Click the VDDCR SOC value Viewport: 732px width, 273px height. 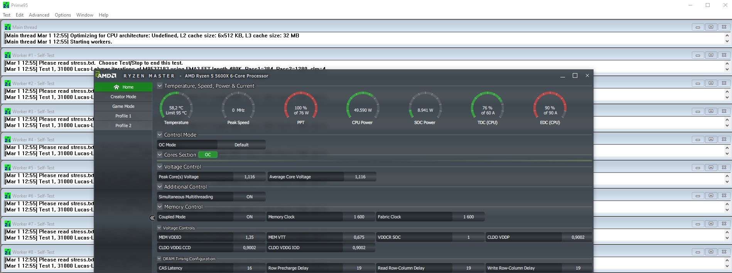[469, 237]
